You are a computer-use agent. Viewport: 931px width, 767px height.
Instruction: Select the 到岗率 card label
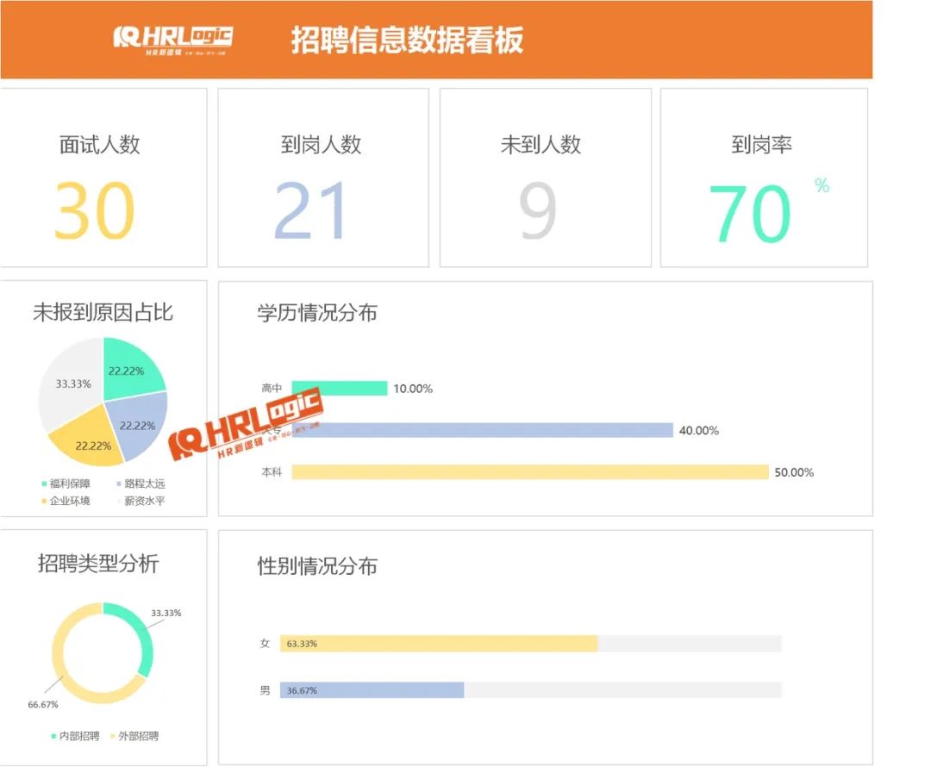[762, 144]
